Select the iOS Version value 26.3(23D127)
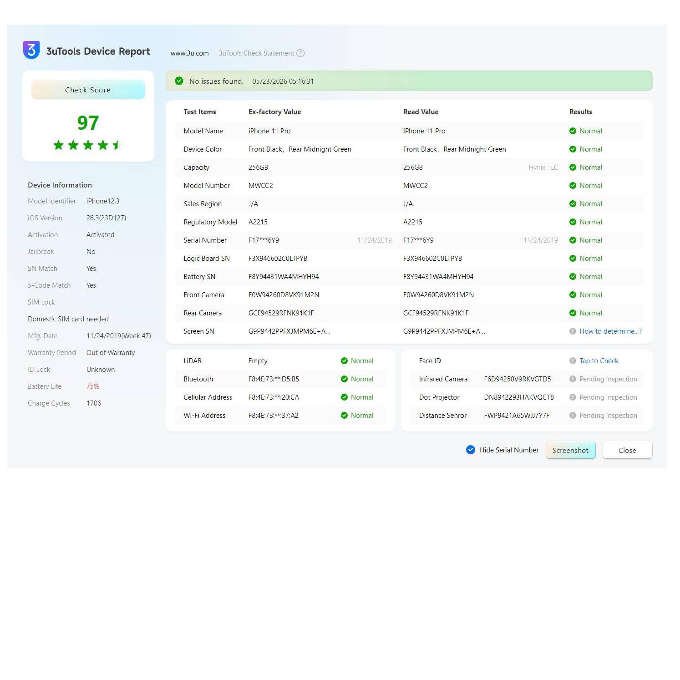680x680 pixels. [106, 218]
